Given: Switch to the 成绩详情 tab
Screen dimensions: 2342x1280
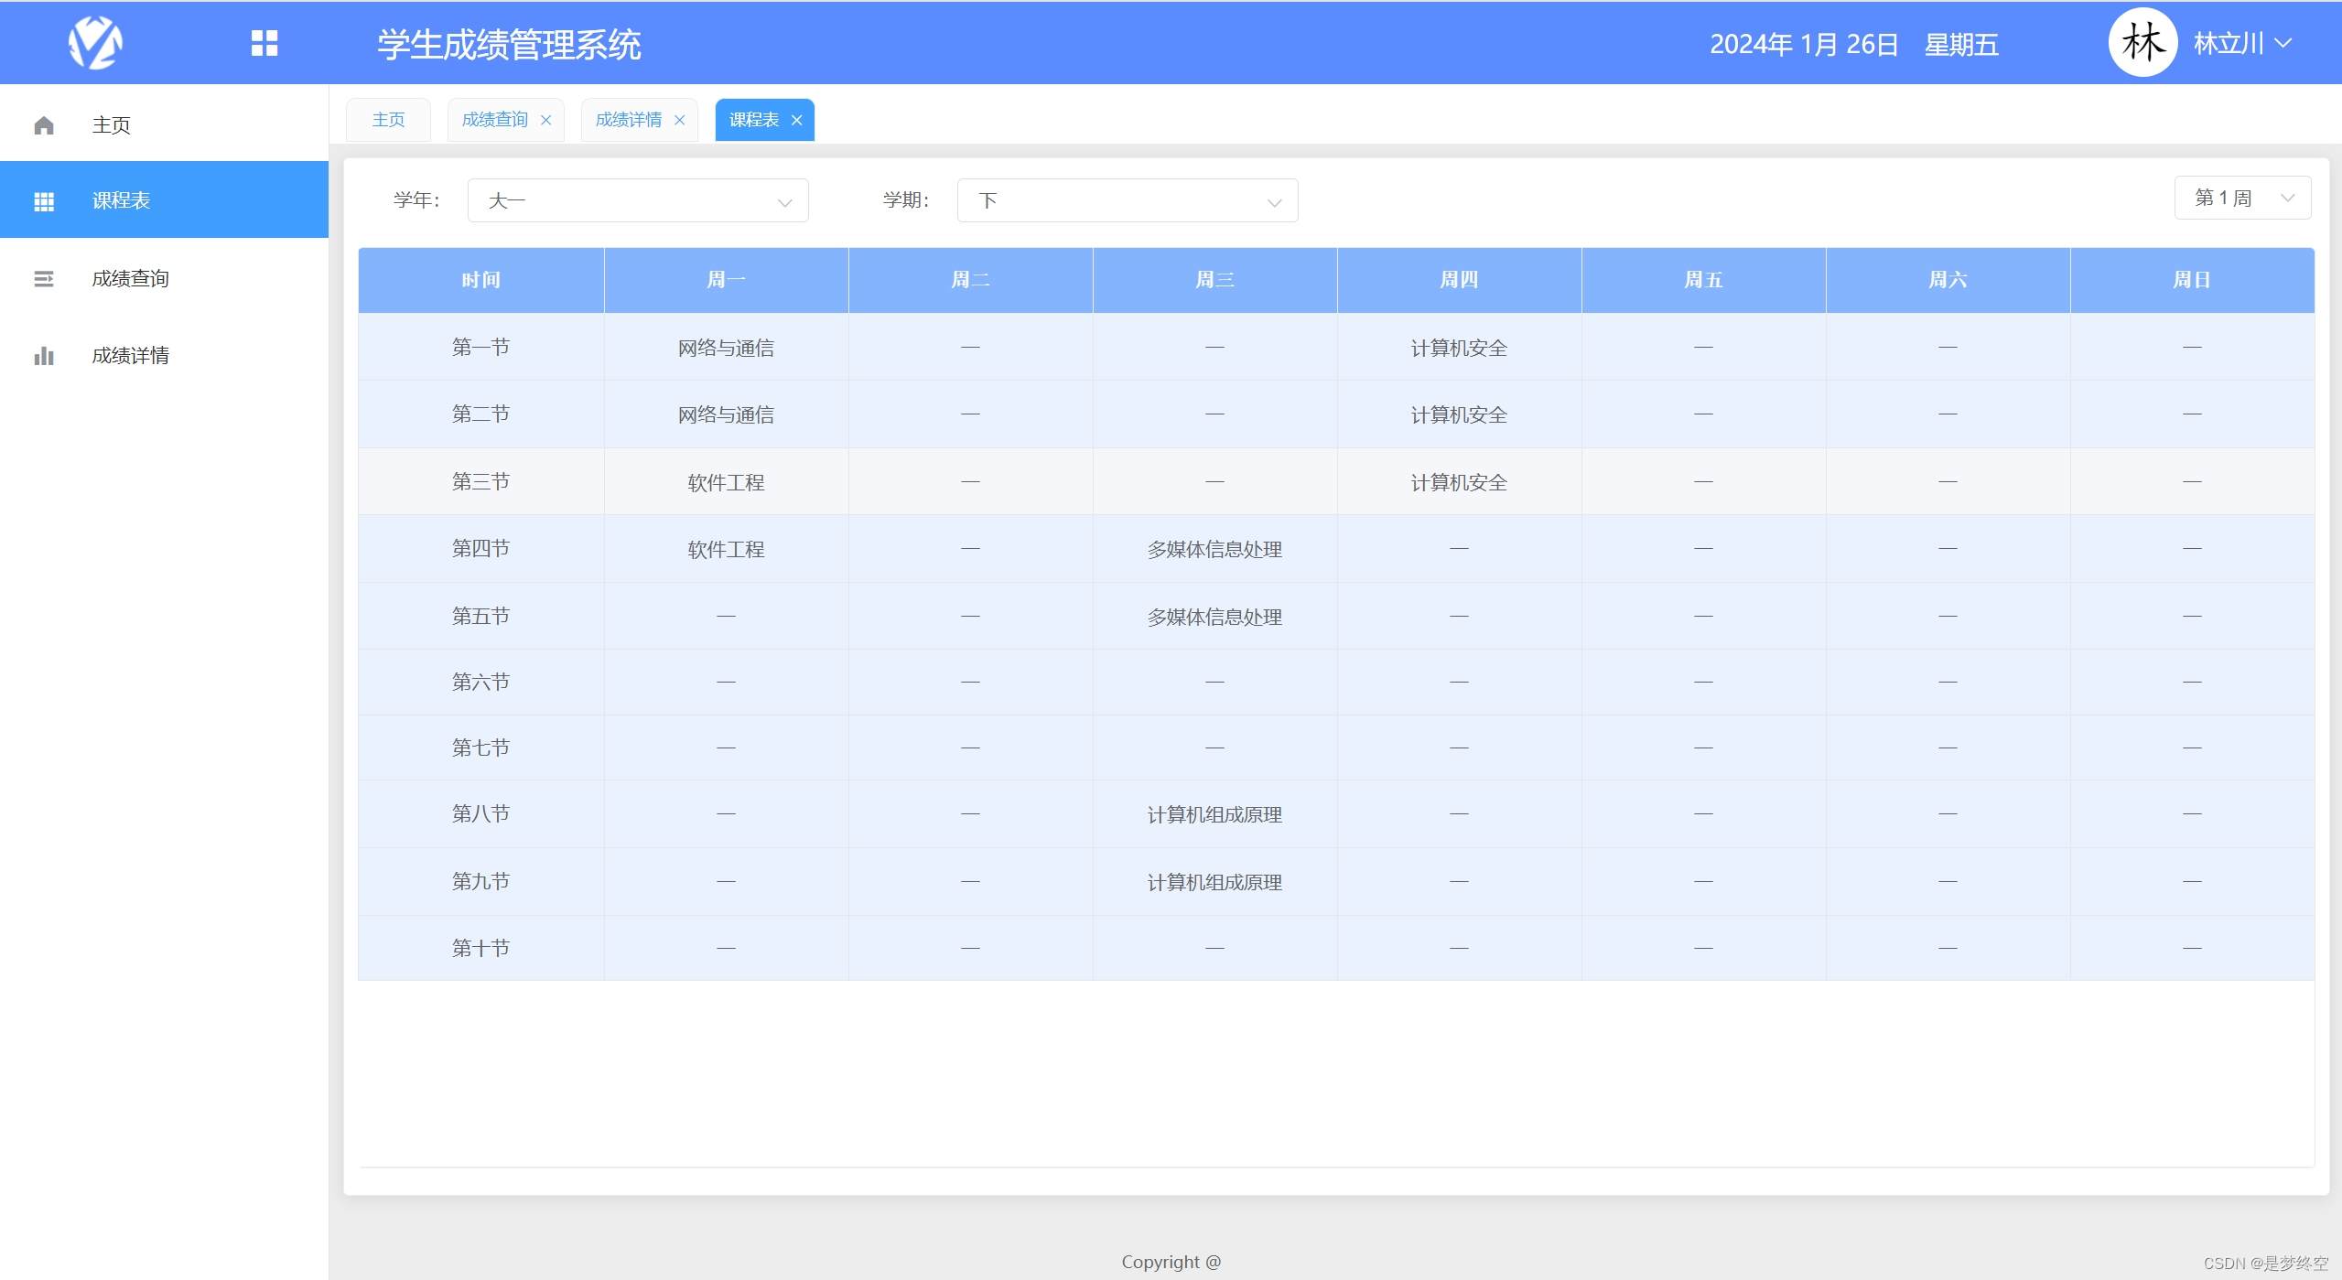Looking at the screenshot, I should tap(629, 119).
